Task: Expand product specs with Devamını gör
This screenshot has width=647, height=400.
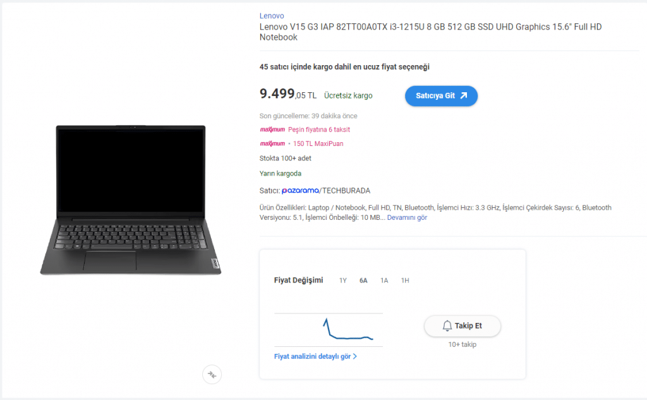Action: [407, 217]
